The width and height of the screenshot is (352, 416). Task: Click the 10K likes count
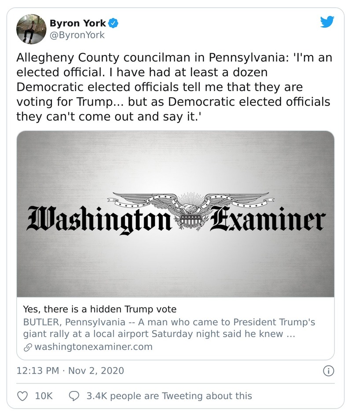click(x=44, y=396)
